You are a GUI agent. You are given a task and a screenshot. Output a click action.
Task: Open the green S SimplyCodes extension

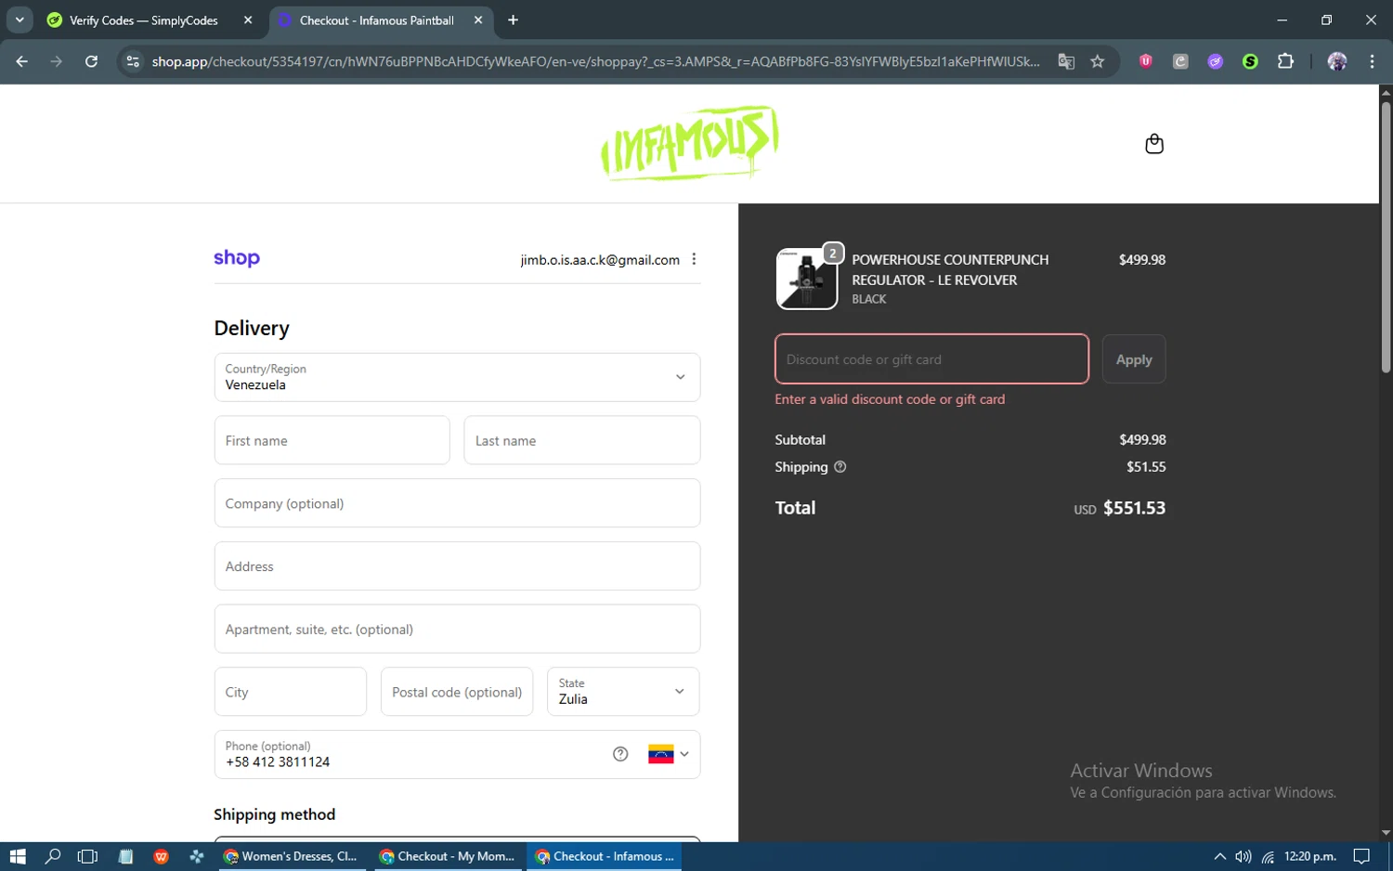click(x=1250, y=61)
